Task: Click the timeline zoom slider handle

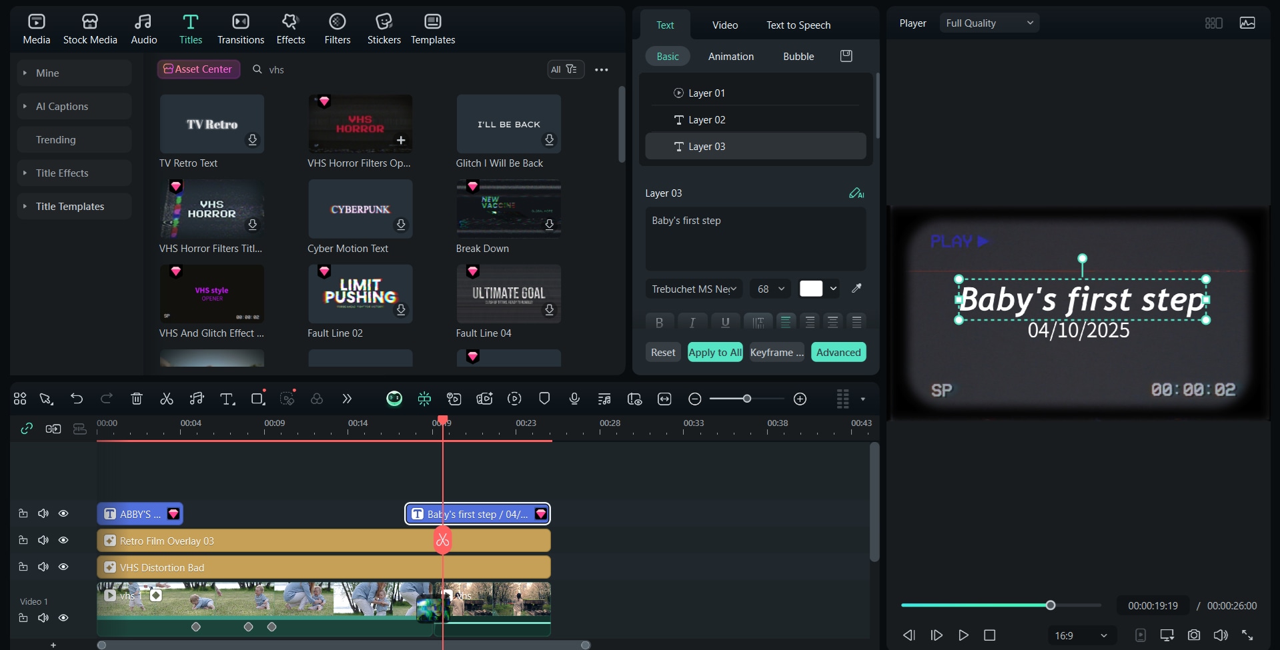Action: click(747, 399)
